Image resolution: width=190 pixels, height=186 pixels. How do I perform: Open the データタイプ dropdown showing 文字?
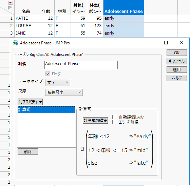click(x=58, y=83)
